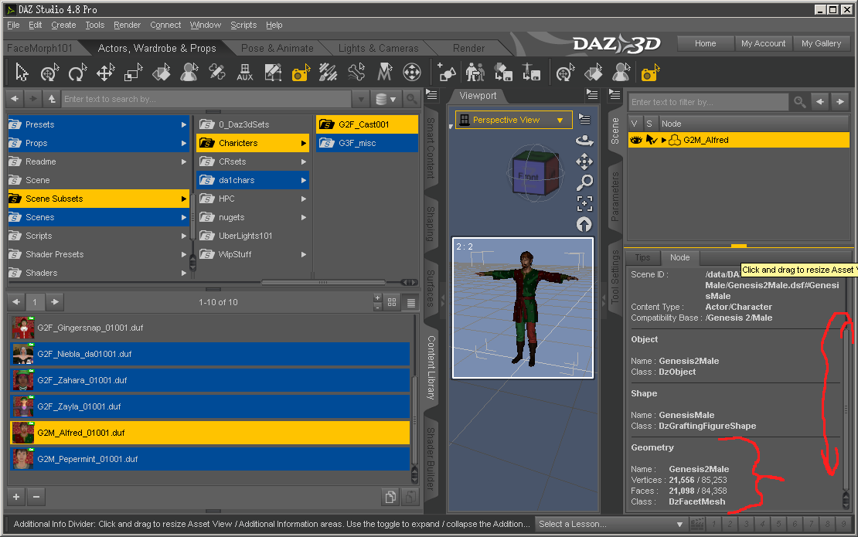Click the Orbit view control icon
Image resolution: width=858 pixels, height=537 pixels.
click(584, 141)
